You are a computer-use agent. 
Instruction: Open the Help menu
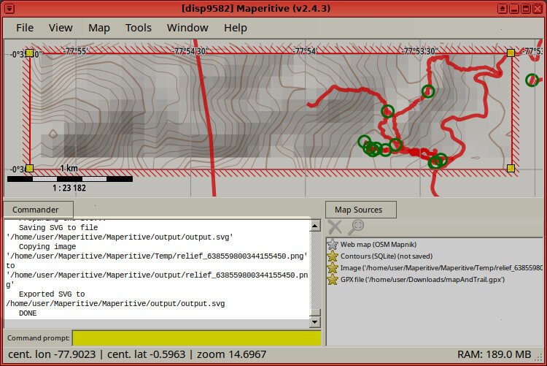[x=236, y=28]
